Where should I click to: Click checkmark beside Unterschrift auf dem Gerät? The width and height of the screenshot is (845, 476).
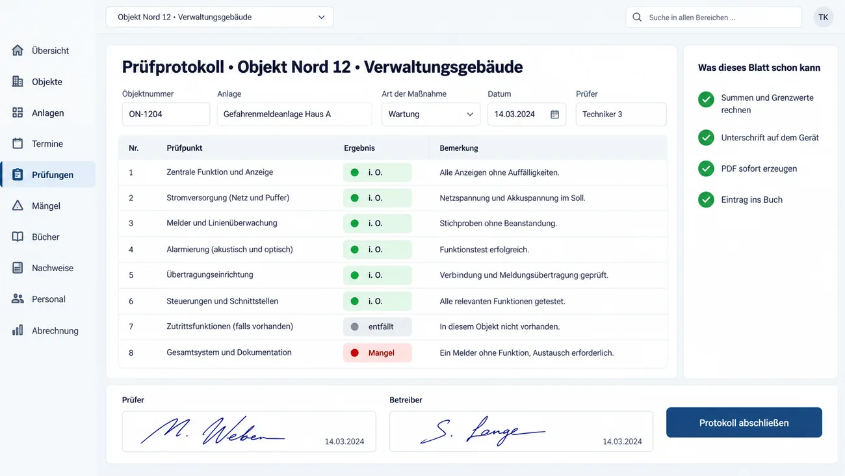point(706,137)
